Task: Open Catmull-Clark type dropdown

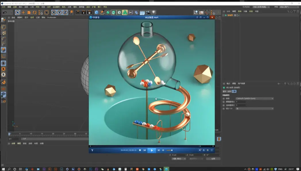Action: click(254, 98)
